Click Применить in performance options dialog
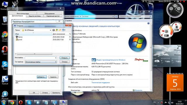The image size is (187, 105). [x=56, y=93]
